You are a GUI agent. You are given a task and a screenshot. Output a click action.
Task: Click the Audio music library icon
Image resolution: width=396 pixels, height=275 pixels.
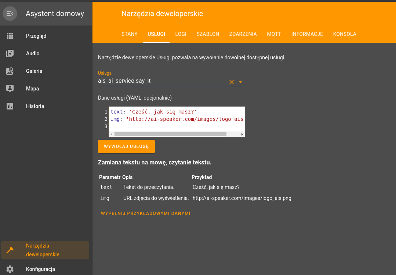[10, 53]
